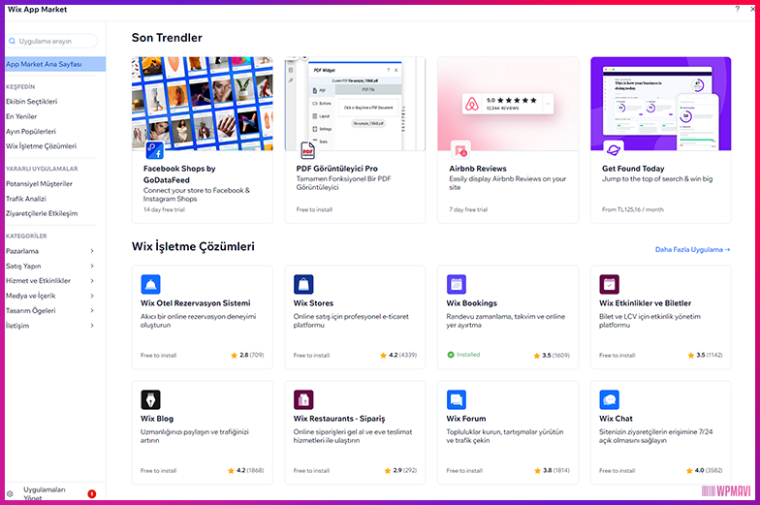Expand the Tasarım Öğeleri chevron

(91, 310)
